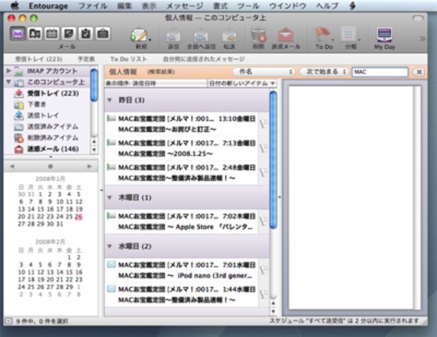
Task: Click the To Do リスト shortcut button
Action: (128, 58)
